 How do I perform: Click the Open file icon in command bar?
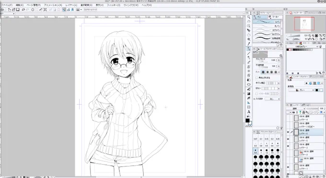(x=14, y=10)
